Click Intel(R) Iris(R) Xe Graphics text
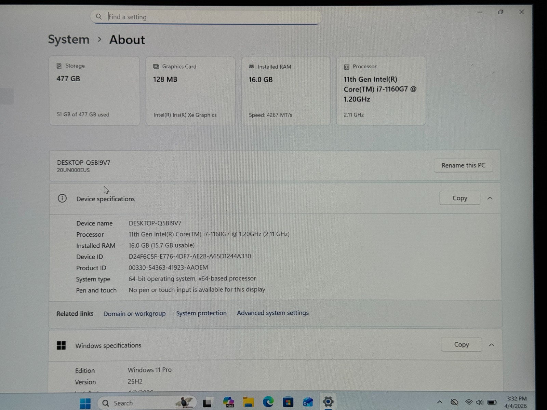Image resolution: width=547 pixels, height=410 pixels. pos(185,115)
